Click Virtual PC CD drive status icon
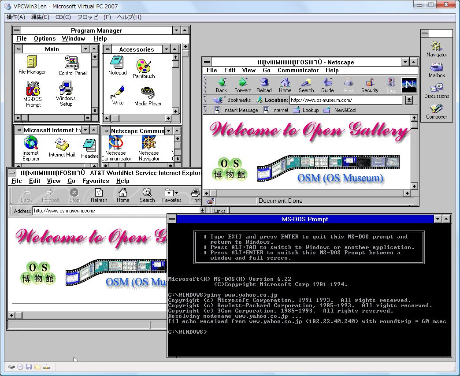This screenshot has width=460, height=376. pyautogui.click(x=20, y=367)
